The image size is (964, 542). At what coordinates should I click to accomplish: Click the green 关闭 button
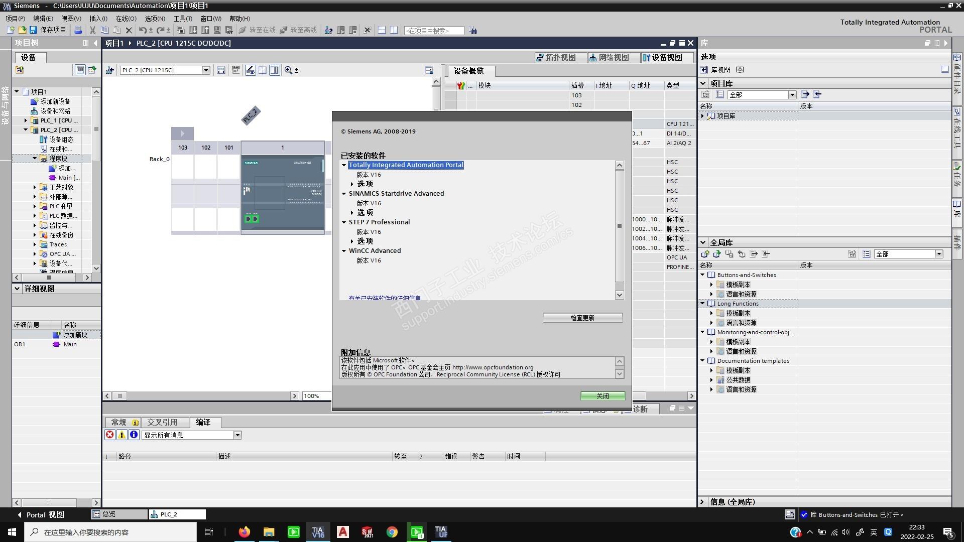[x=602, y=396]
